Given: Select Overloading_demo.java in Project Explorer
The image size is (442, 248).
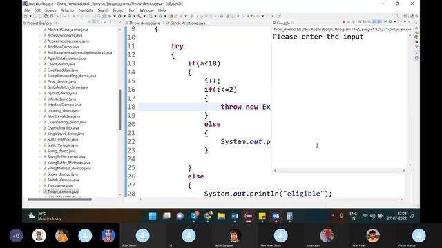Looking at the screenshot, I should pos(67,122).
